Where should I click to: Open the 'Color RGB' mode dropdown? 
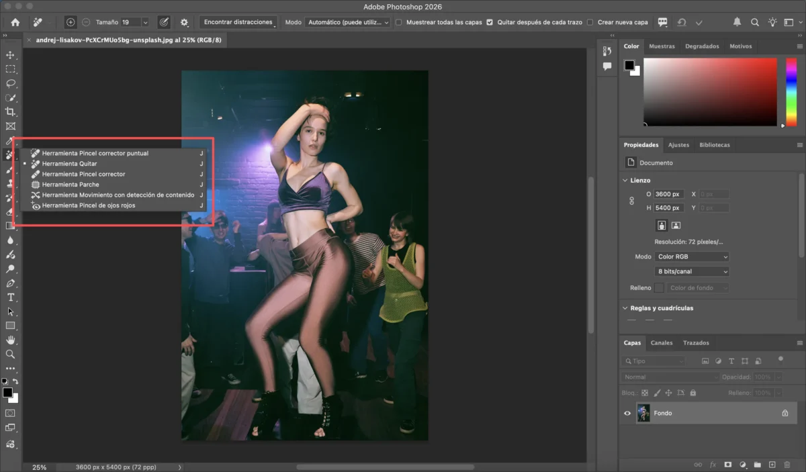(692, 256)
